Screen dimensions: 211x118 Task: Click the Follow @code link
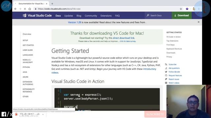point(174,72)
